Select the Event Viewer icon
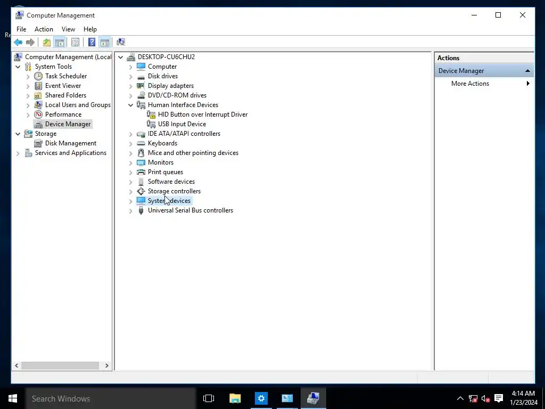The width and height of the screenshot is (545, 409). pos(38,86)
